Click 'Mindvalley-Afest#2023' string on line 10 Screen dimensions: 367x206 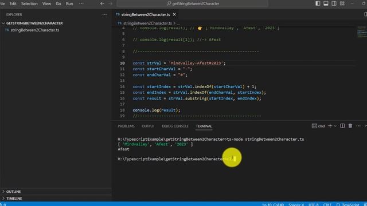(x=196, y=63)
